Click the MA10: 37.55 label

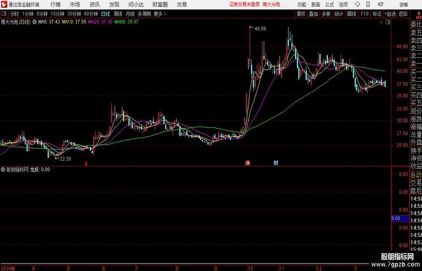point(74,22)
